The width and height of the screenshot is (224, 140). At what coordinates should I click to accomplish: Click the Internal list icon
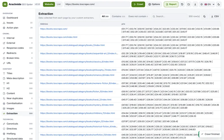(4, 38)
